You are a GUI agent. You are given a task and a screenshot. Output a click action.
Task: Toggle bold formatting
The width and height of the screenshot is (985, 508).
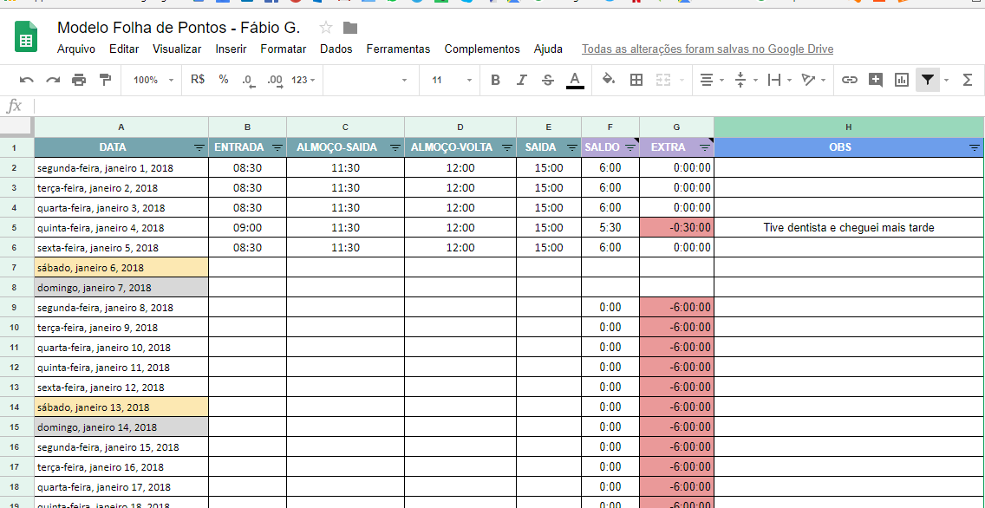pos(494,79)
